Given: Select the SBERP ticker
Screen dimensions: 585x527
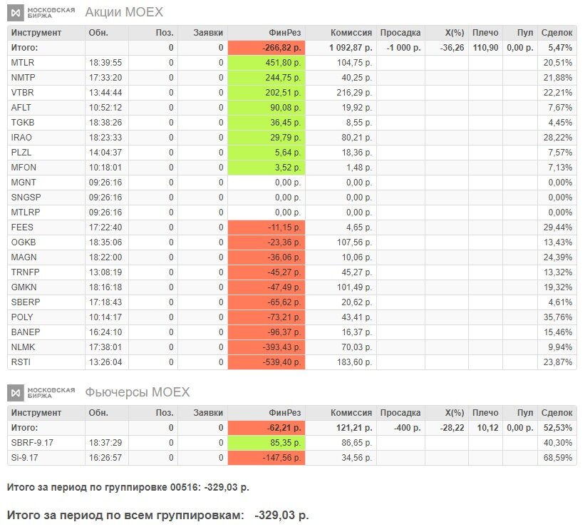Looking at the screenshot, I should point(26,302).
